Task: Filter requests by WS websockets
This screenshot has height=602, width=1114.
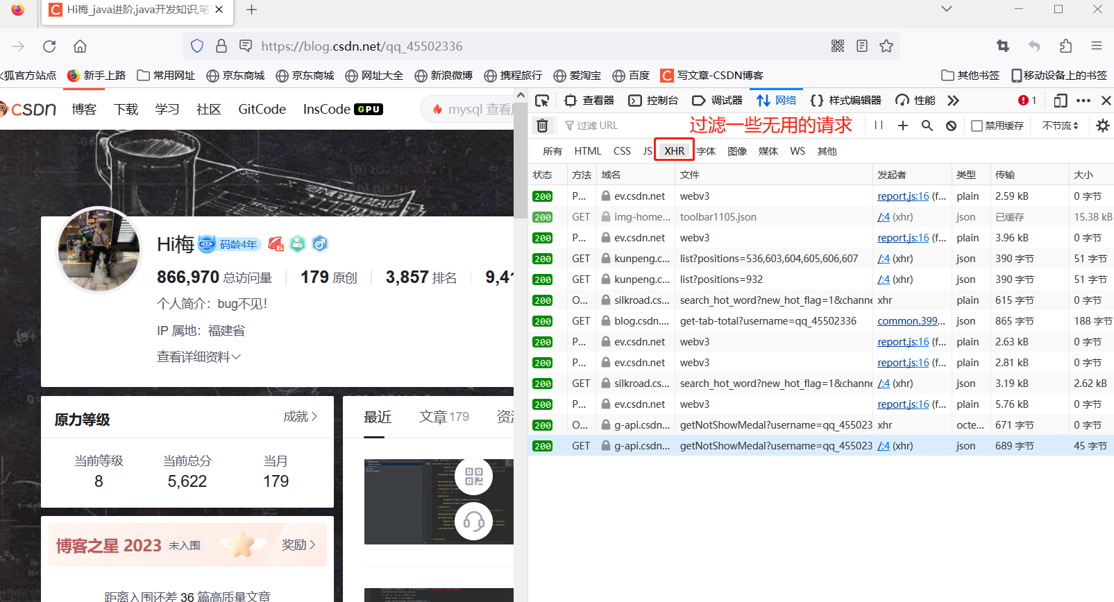Action: point(797,150)
